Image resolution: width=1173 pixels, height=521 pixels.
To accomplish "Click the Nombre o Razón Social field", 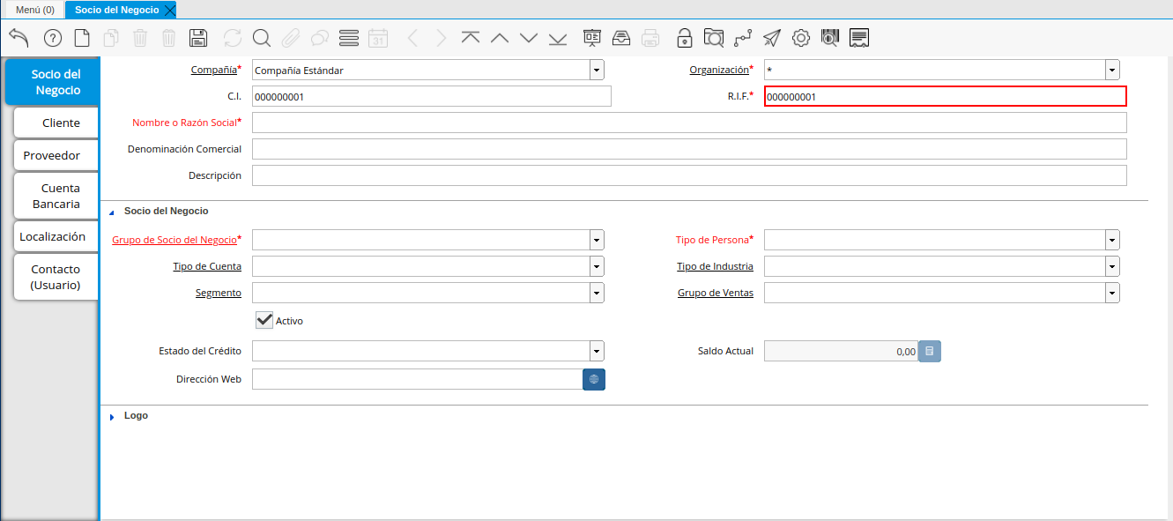I will [x=688, y=123].
